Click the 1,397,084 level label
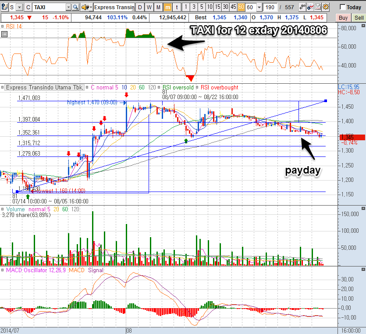 tap(29, 120)
